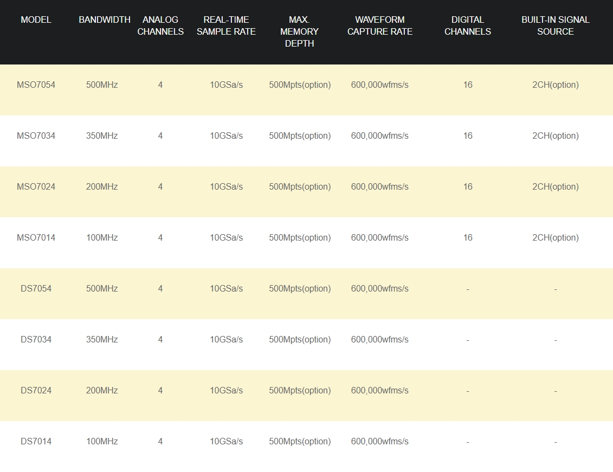Select 500Mpts(option) in MSO7034 row
The height and width of the screenshot is (472, 613).
(x=300, y=135)
